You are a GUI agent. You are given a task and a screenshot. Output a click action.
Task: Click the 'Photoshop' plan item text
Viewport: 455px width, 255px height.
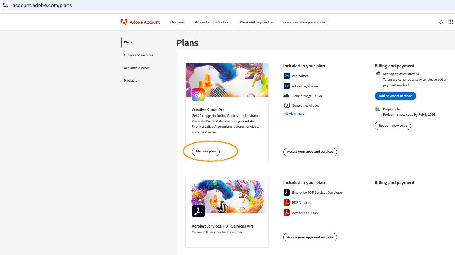coord(300,76)
